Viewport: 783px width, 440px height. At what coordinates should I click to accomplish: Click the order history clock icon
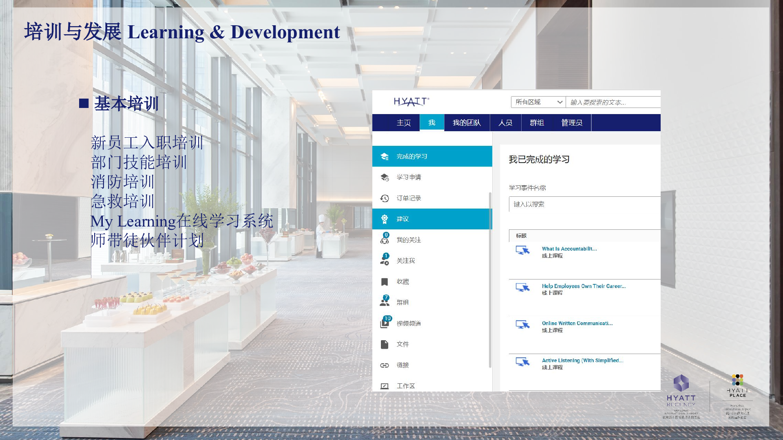point(384,198)
